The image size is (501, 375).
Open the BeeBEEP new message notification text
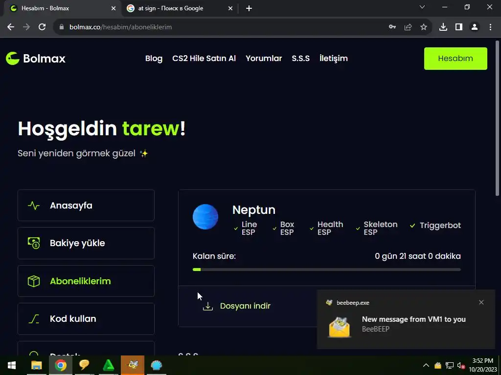click(413, 319)
